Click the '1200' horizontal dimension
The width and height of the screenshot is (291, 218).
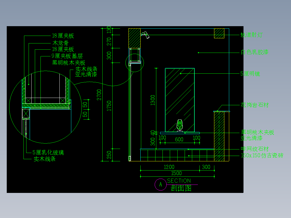point(169,167)
